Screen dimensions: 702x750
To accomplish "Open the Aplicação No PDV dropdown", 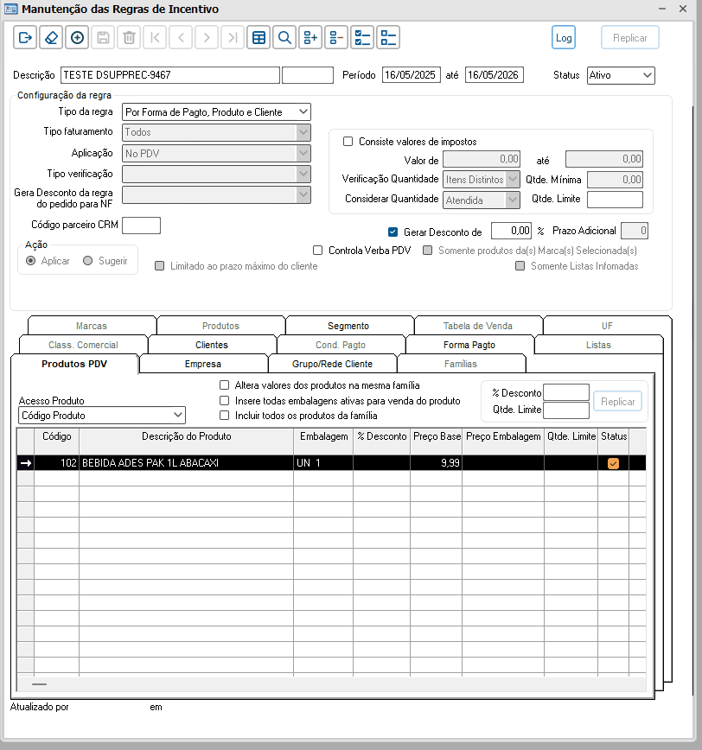I will [216, 153].
